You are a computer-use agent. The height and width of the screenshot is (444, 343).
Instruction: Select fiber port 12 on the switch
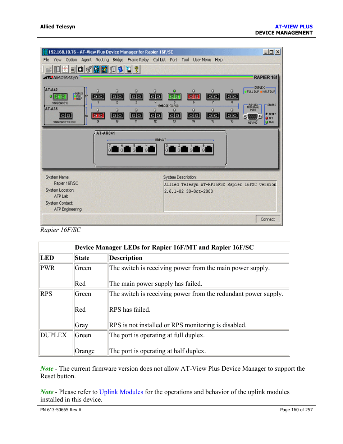tap(155, 115)
